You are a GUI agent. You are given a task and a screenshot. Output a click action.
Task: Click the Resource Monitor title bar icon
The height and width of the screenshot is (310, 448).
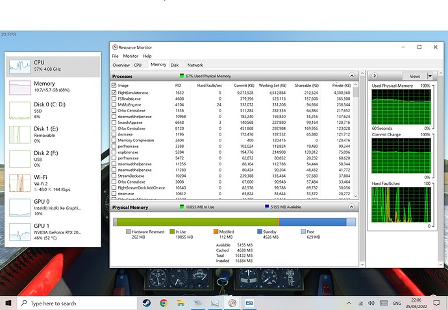(115, 47)
